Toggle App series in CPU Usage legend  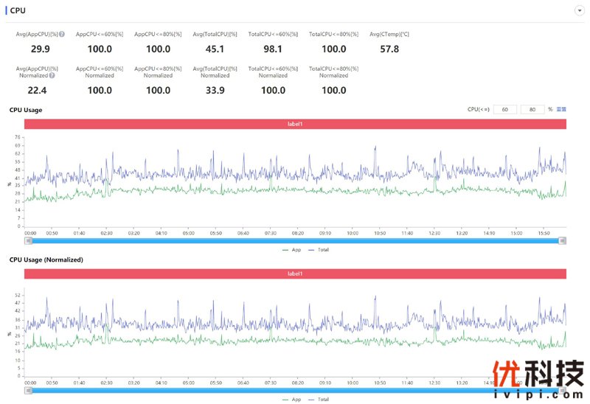(292, 250)
